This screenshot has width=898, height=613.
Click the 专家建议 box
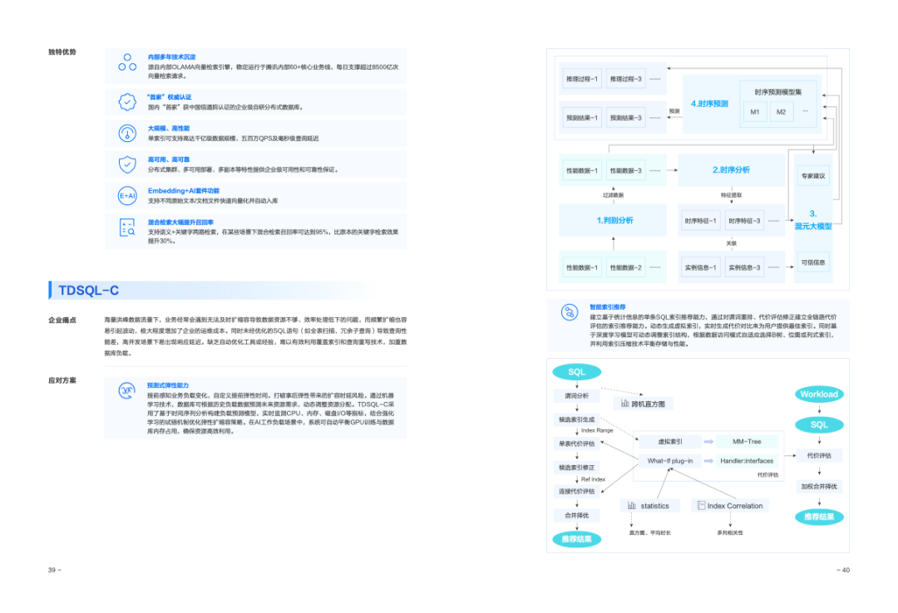[x=813, y=176]
